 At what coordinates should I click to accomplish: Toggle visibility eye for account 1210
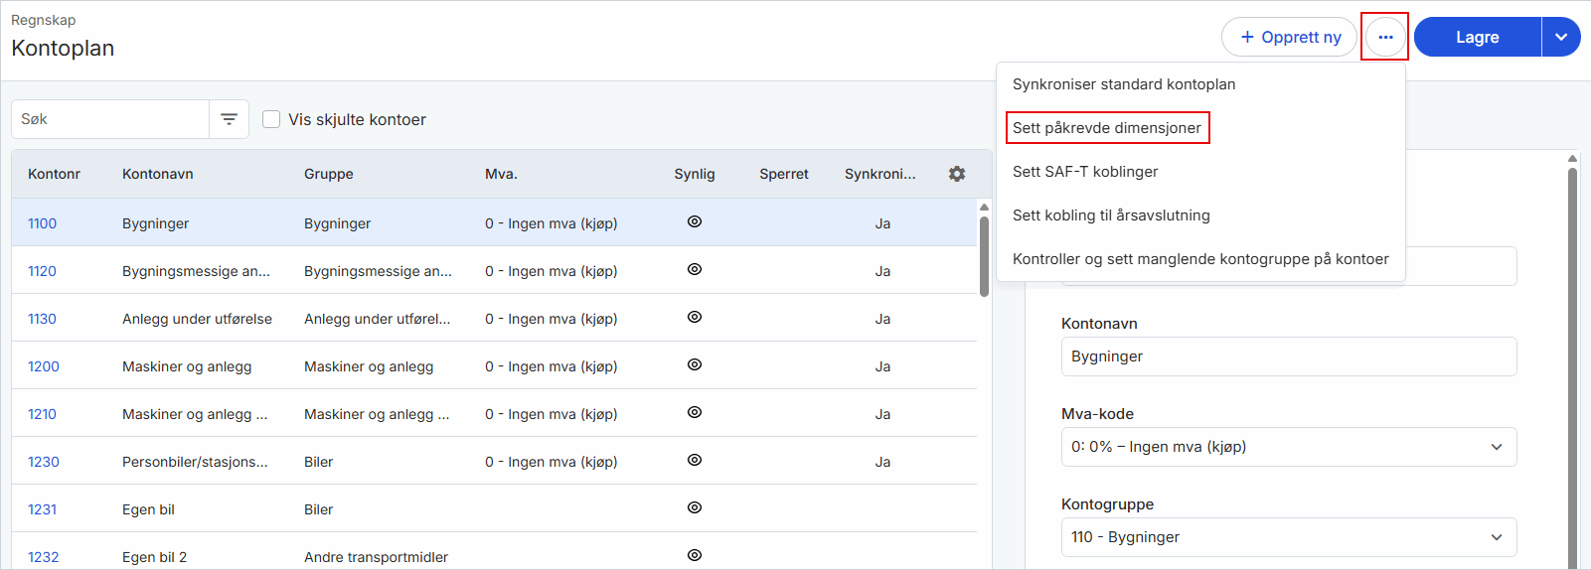pos(695,412)
